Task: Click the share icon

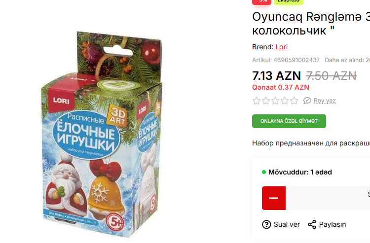Action: (312, 224)
